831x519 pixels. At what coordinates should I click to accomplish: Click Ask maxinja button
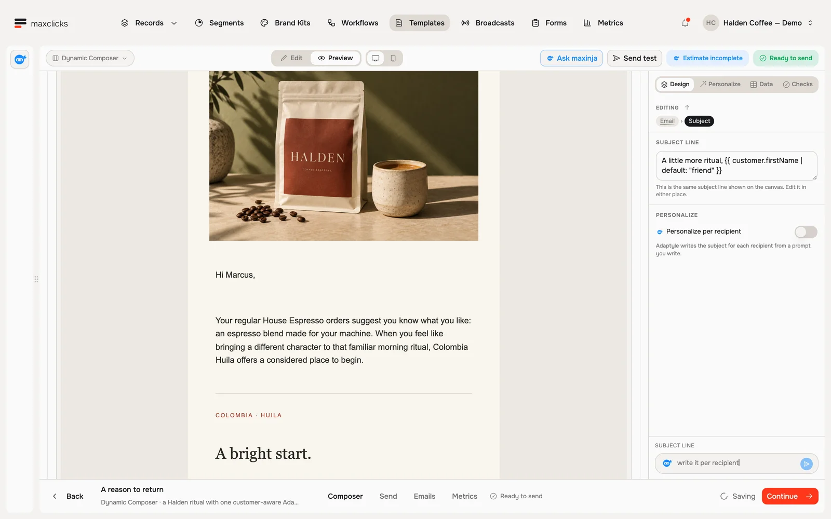(571, 58)
